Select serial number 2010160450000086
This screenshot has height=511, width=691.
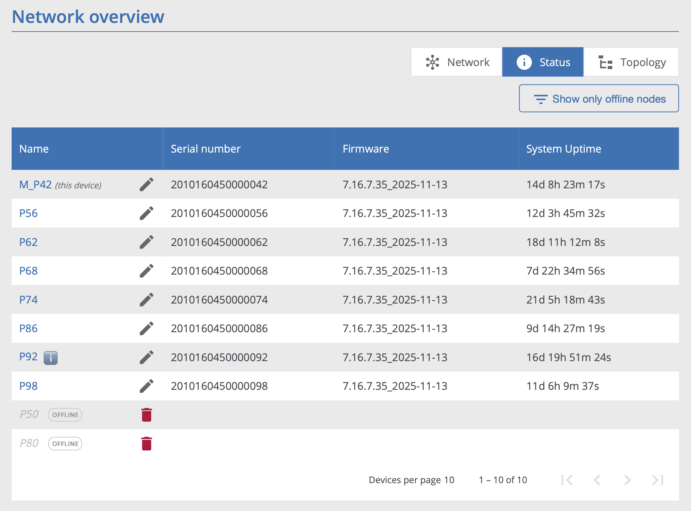(x=219, y=328)
